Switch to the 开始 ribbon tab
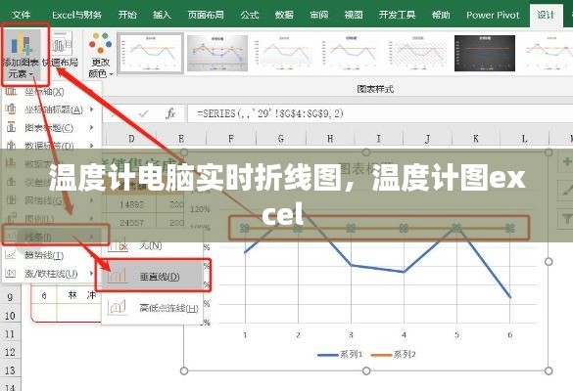This screenshot has height=391, width=573. click(127, 15)
